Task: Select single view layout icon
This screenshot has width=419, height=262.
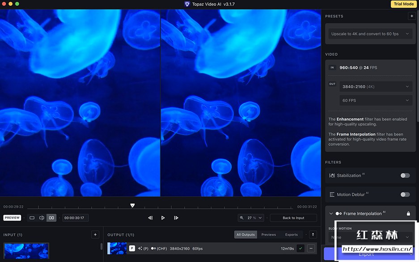Action: pyautogui.click(x=32, y=218)
